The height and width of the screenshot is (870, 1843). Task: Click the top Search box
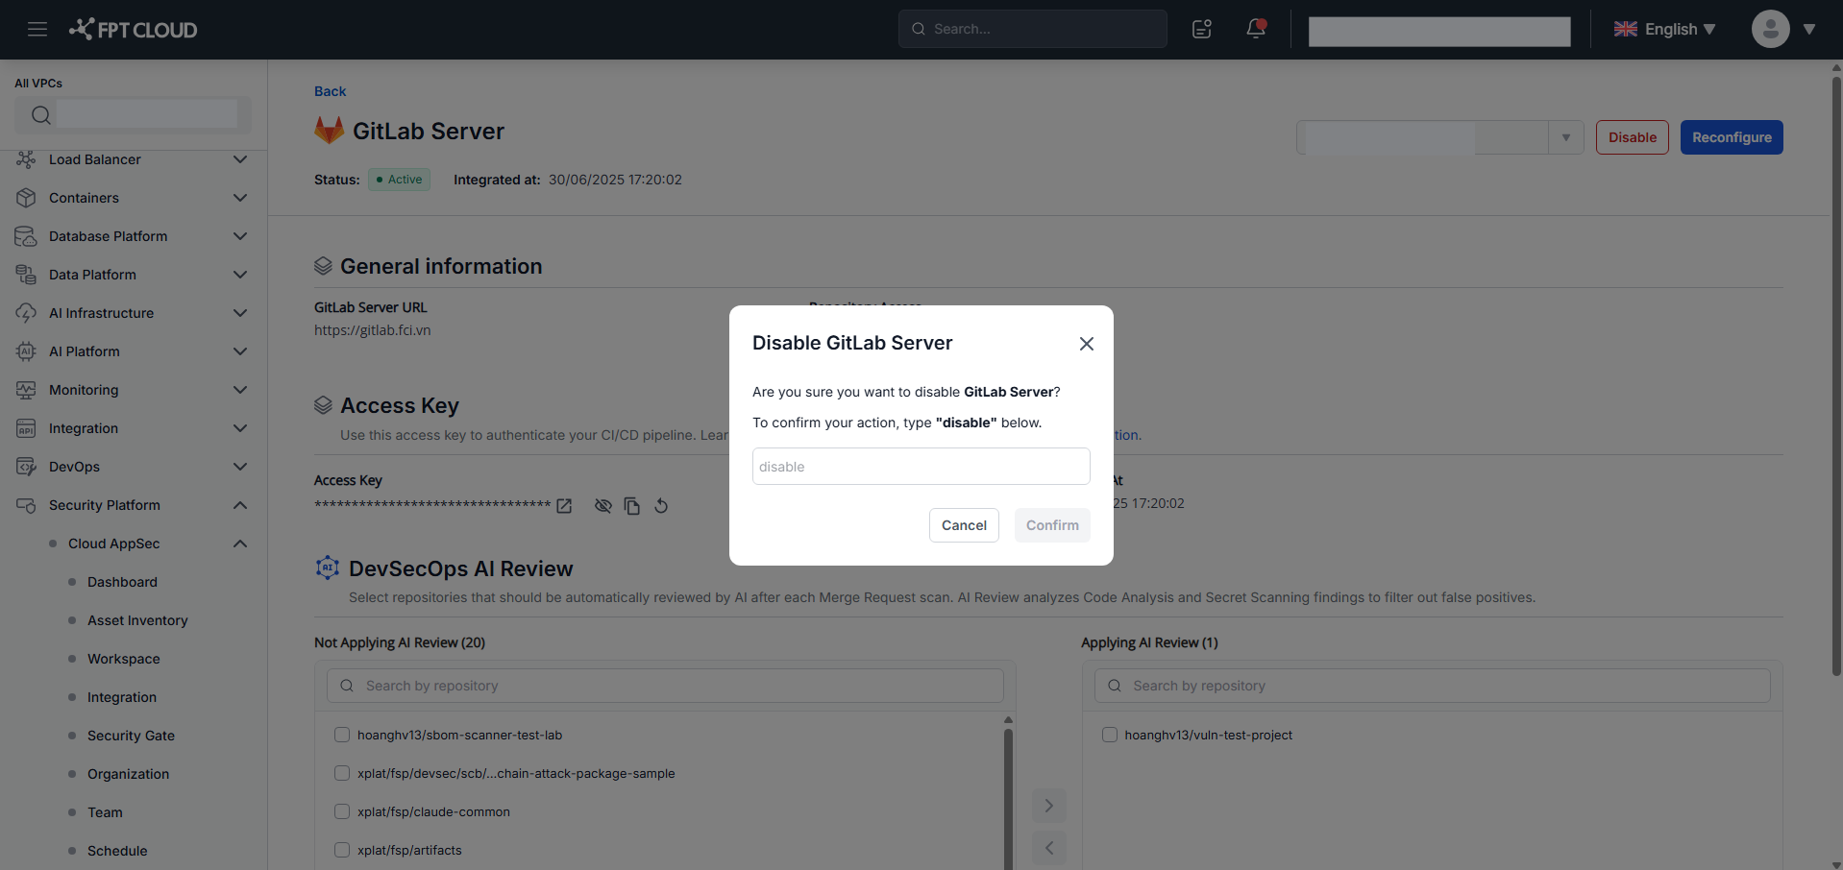(x=1033, y=29)
